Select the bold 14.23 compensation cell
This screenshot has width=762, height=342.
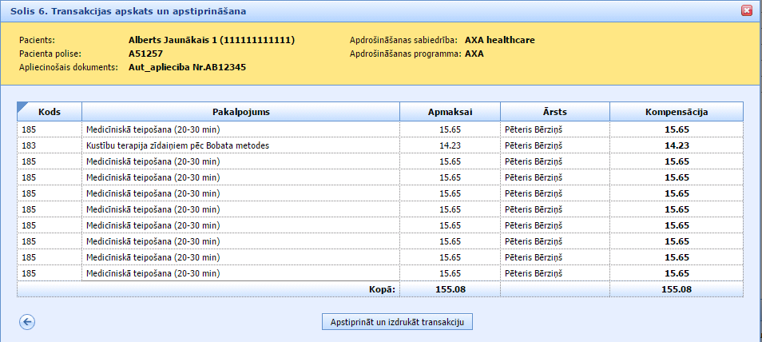(x=676, y=145)
